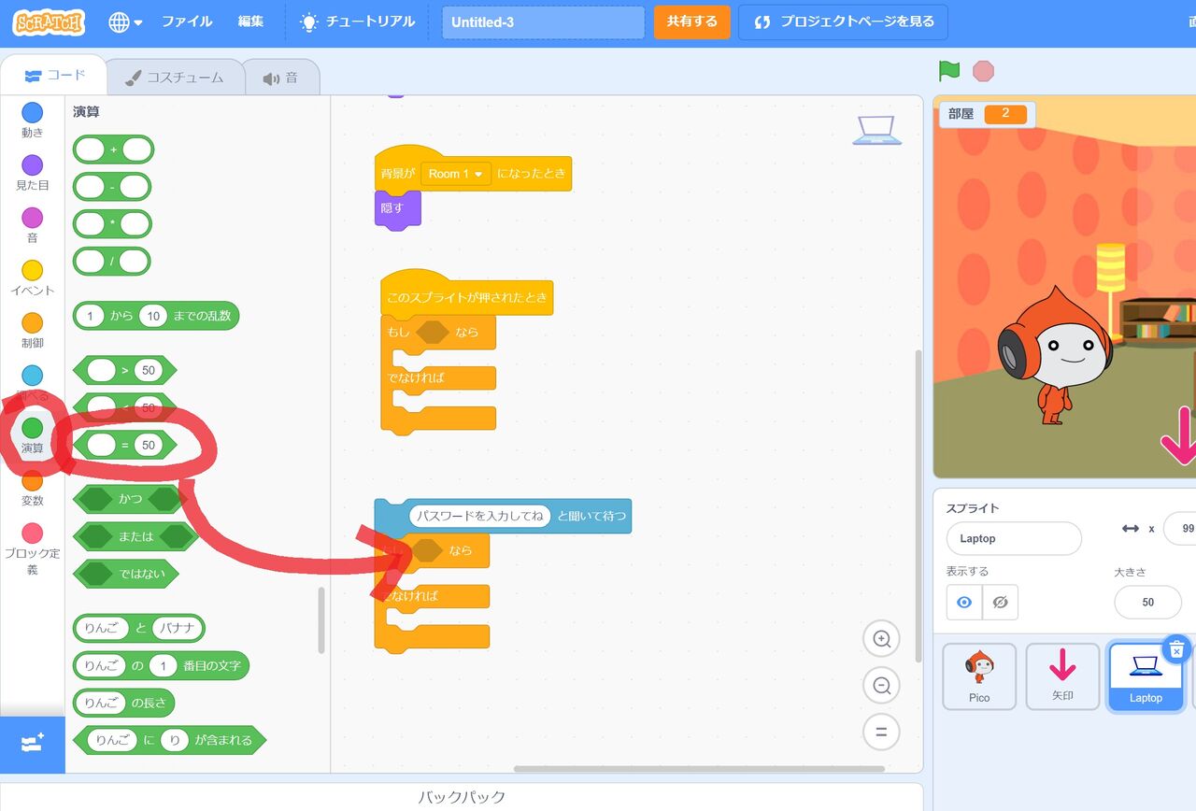Hide the sprite with crossed-eye icon
This screenshot has height=811, width=1196.
[x=1000, y=603]
